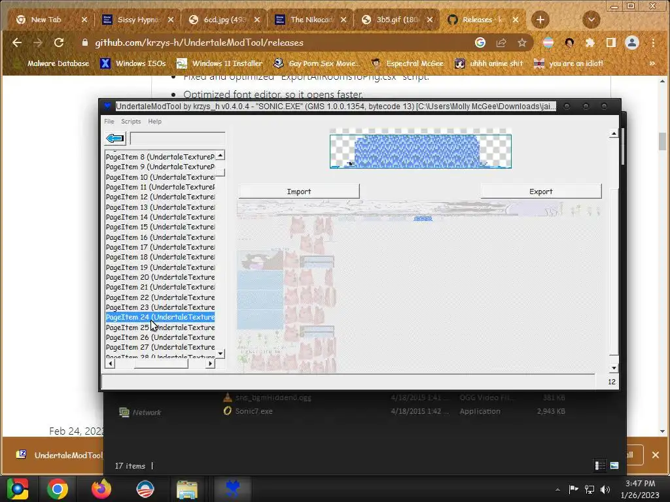Select PageItem 27 in the list
Viewport: 670px width, 502px height.
160,347
